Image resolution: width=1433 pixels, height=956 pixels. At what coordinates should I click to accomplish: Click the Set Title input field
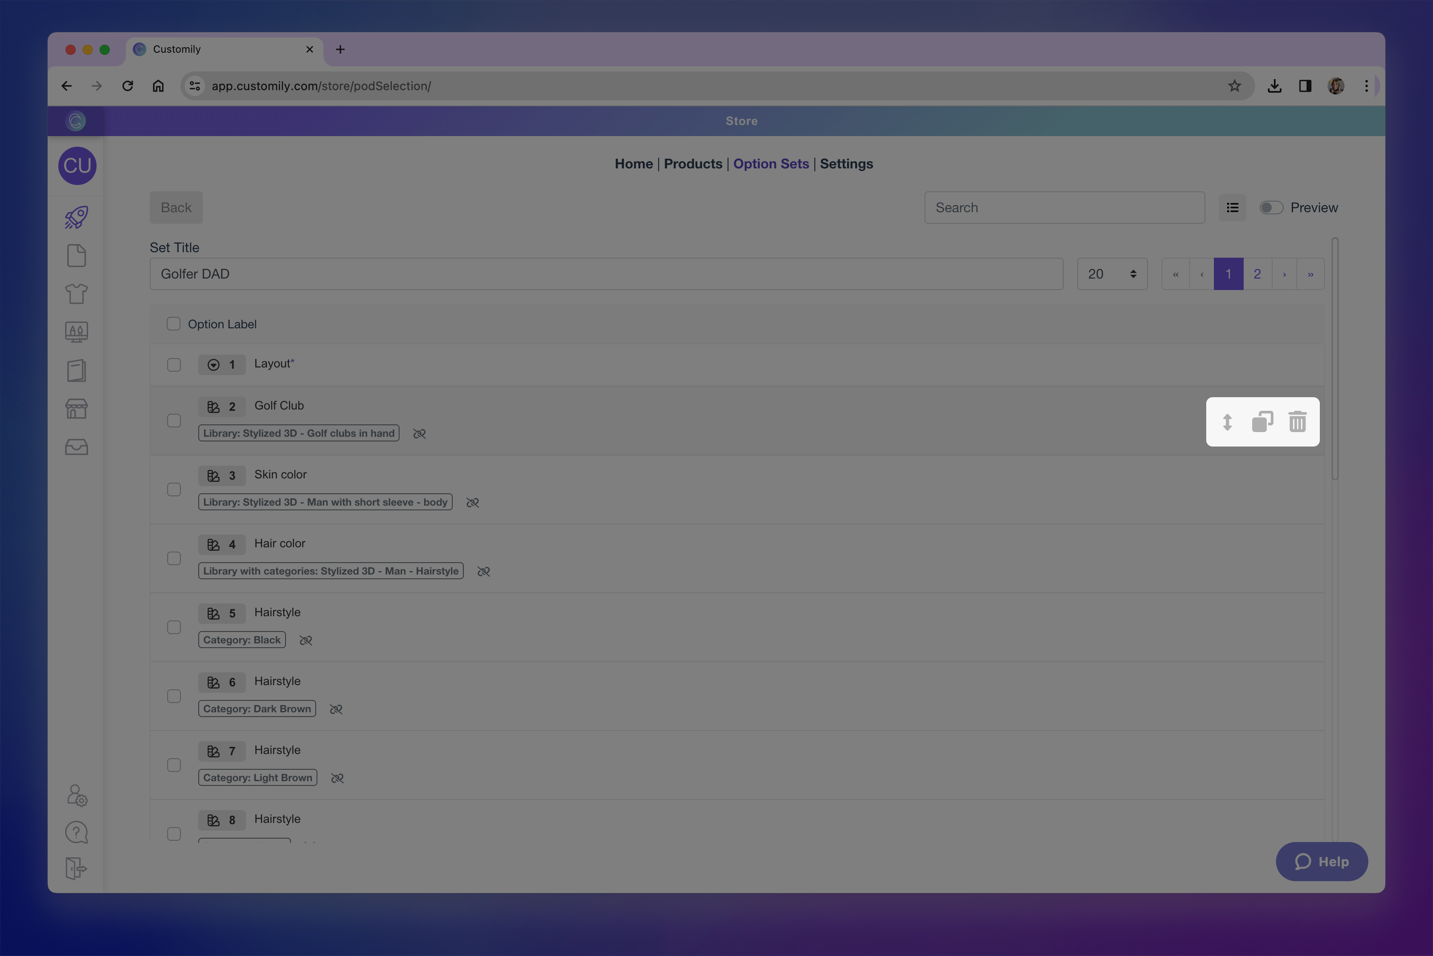click(x=606, y=274)
